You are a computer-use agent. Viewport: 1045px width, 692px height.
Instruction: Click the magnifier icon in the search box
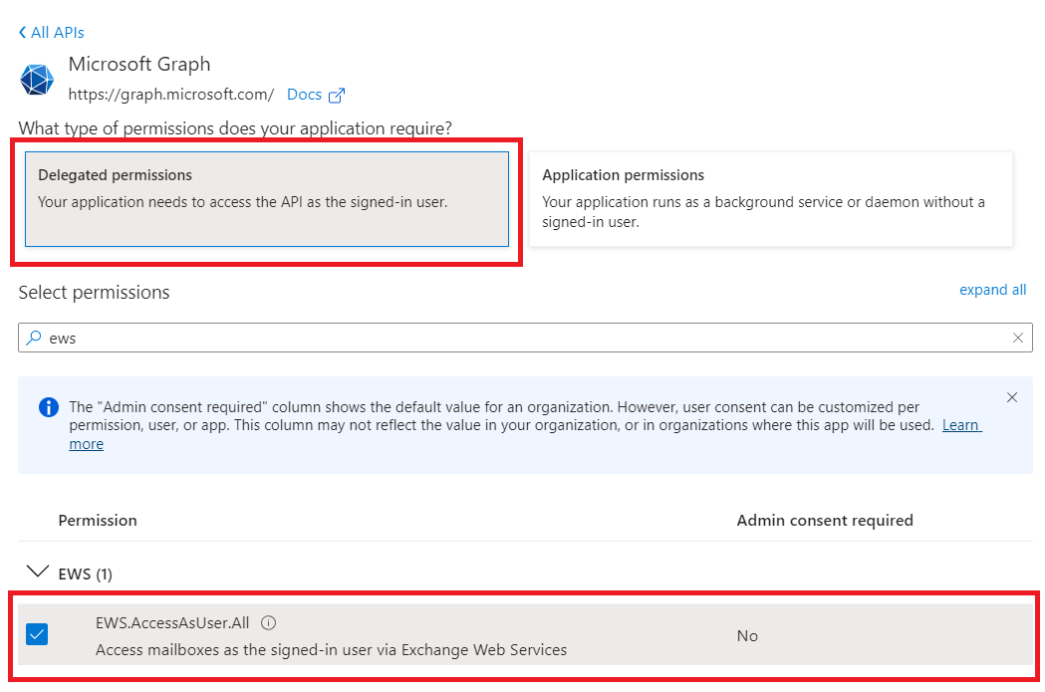(33, 338)
